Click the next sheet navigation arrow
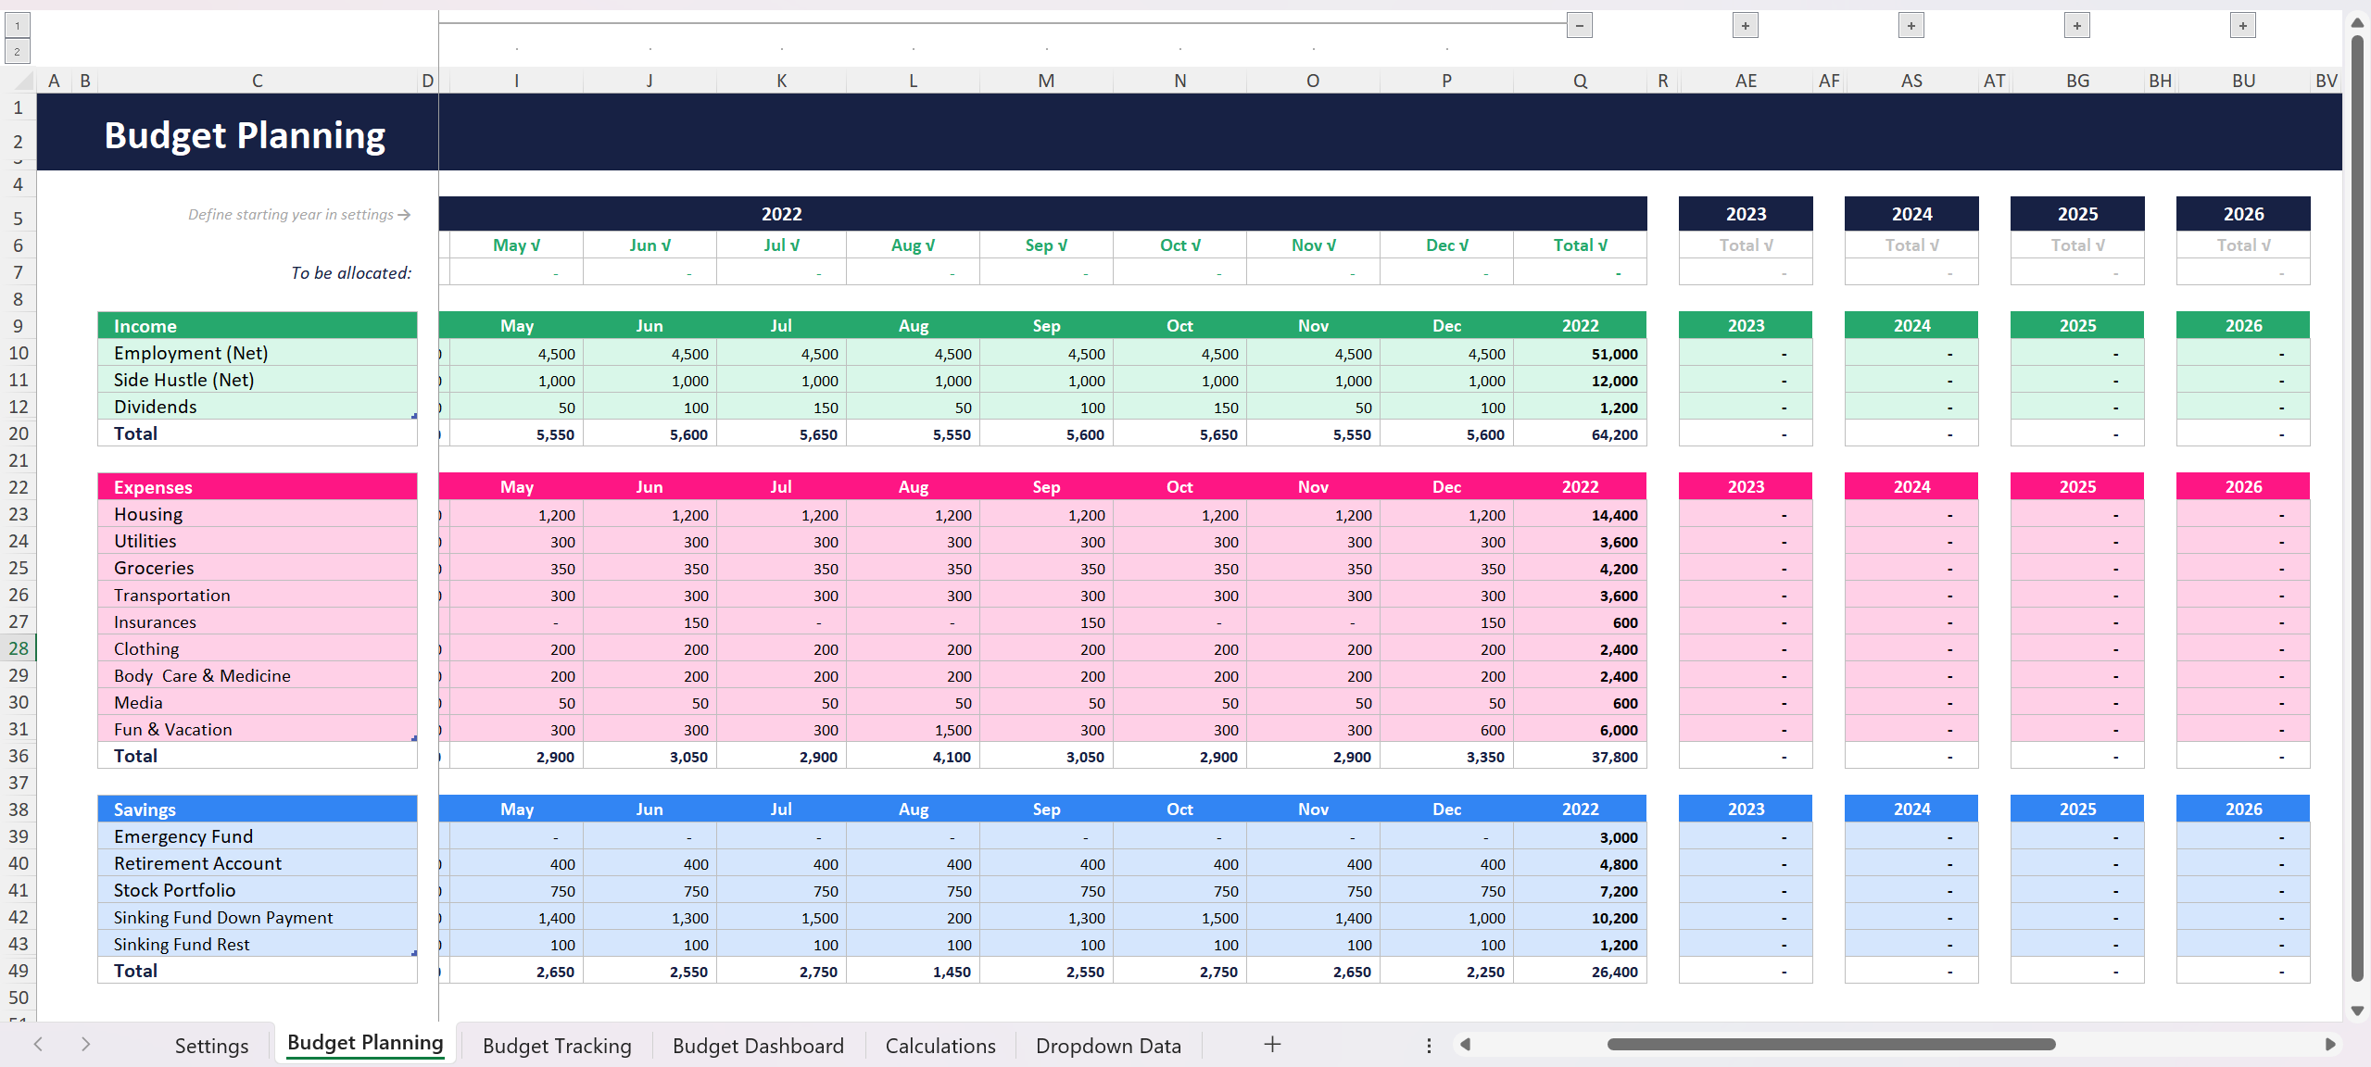Screen dimensions: 2371x1067 pos(85,1044)
